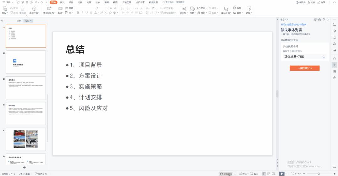Click the 未同步 sync status button
Screen dimensions: 338x176
coord(300,3)
